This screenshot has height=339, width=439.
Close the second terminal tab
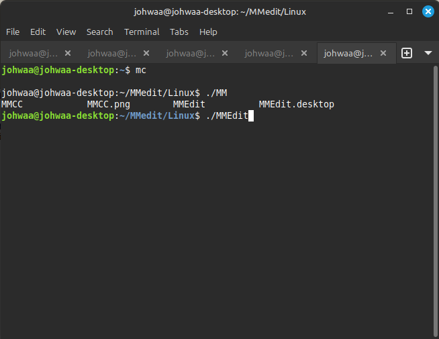(146, 53)
